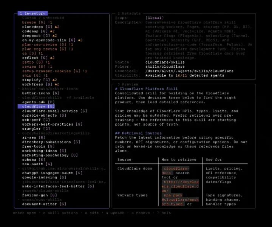Switch to the 1 Inventory panel tab
This screenshot has height=227, width=272.
pyautogui.click(x=32, y=13)
